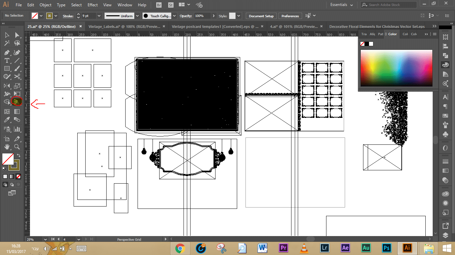Open the Touch Calligraphic brush dropdown
Image resolution: width=455 pixels, height=255 pixels.
[175, 16]
